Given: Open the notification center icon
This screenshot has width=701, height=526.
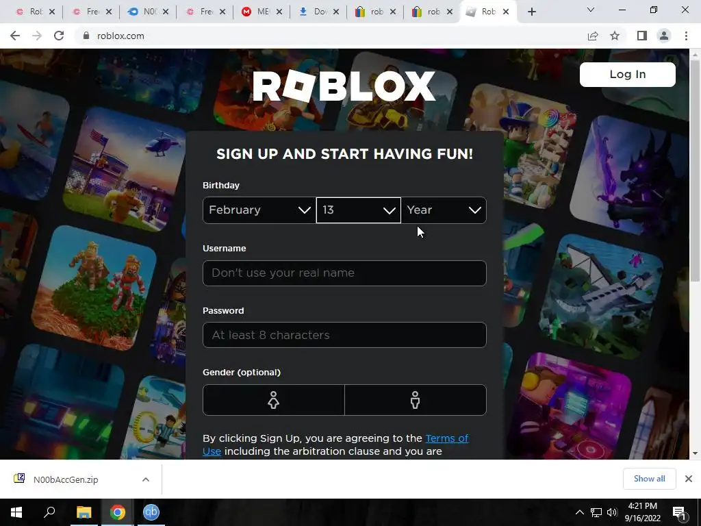Looking at the screenshot, I should pos(680,512).
